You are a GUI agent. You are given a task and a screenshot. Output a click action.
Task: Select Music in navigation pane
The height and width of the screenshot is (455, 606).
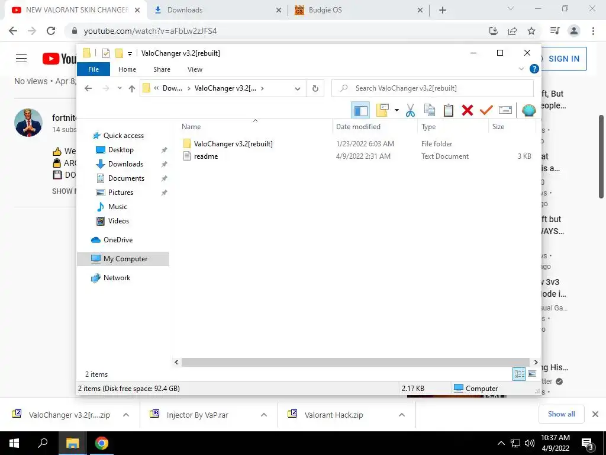pyautogui.click(x=118, y=207)
